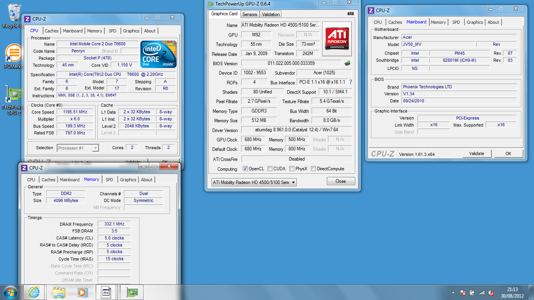This screenshot has width=534, height=300.
Task: Click the Action Center flag tray icon
Action: click(x=462, y=293)
